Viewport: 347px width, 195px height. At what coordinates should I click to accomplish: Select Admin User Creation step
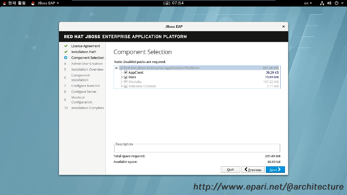tap(87, 63)
